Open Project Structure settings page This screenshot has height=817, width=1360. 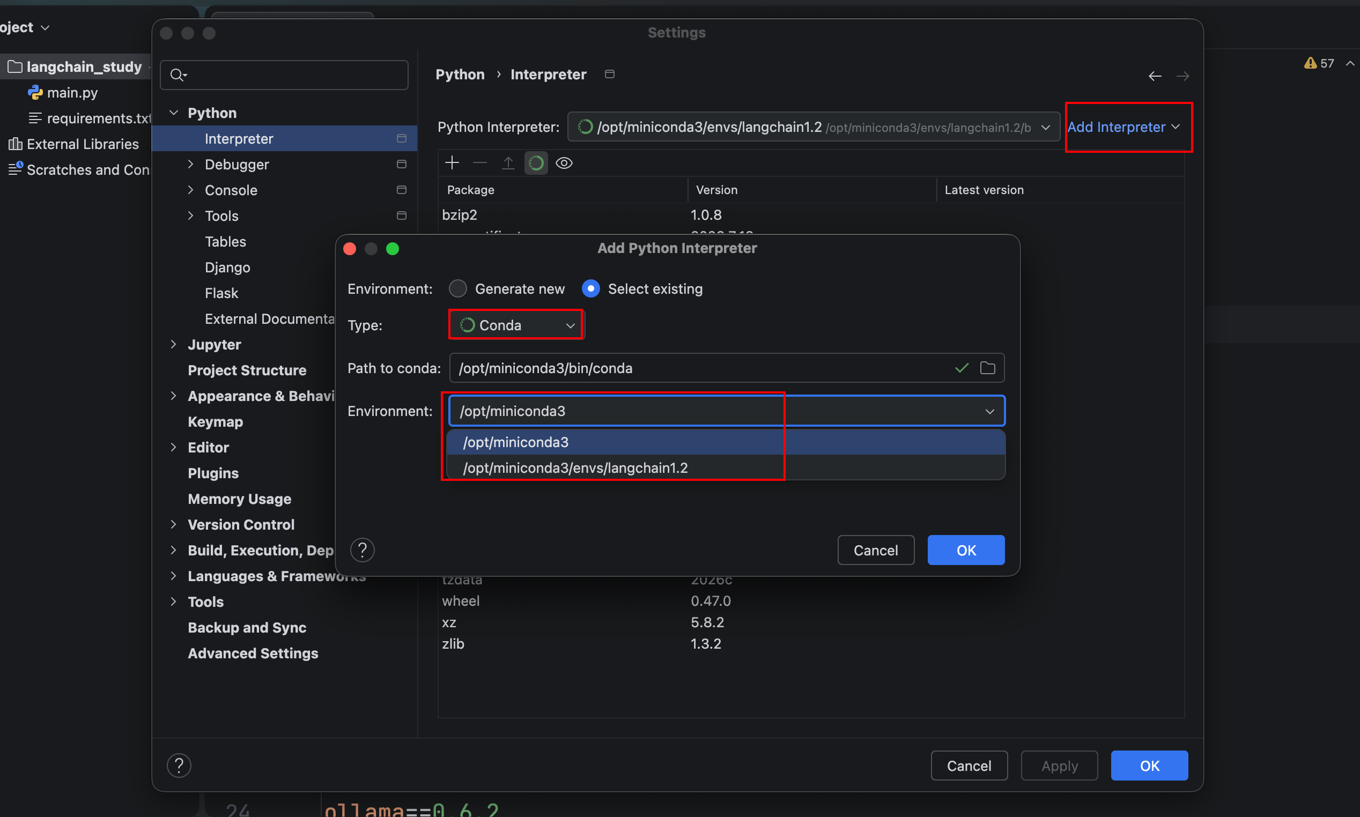[x=247, y=370]
